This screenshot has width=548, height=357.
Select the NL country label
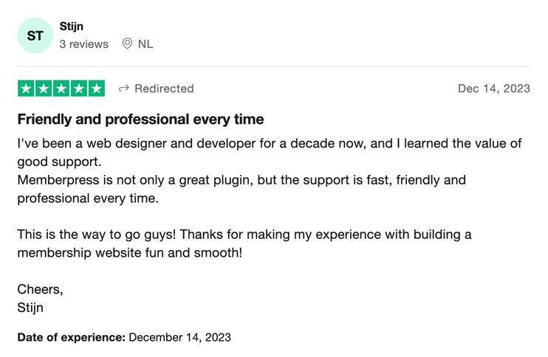pos(145,44)
